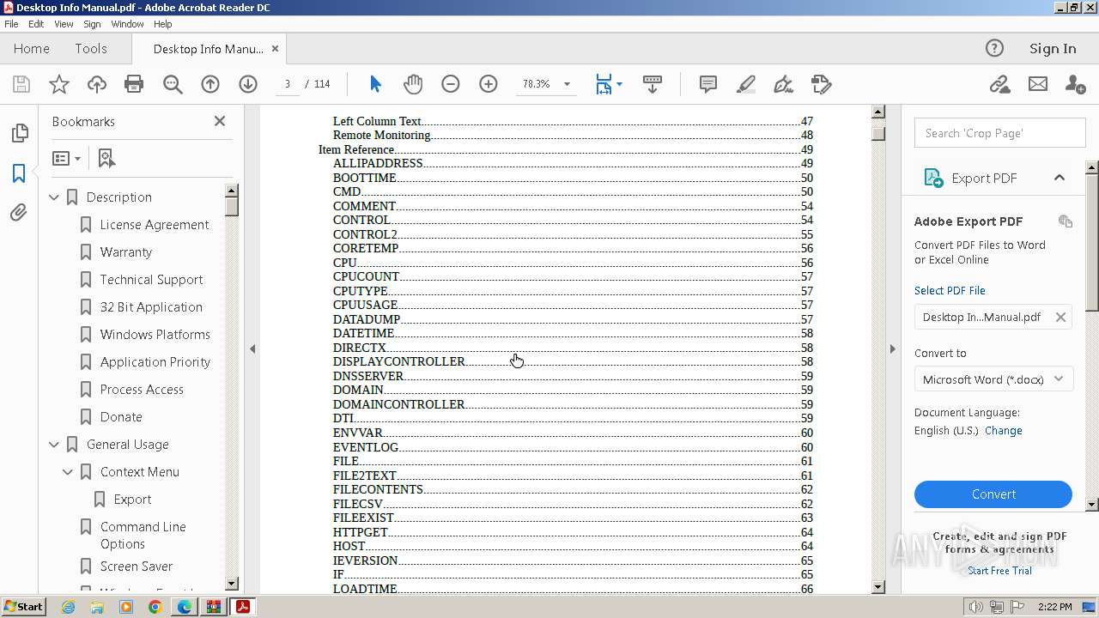Open the Edit menu
This screenshot has height=618, width=1099.
36,24
